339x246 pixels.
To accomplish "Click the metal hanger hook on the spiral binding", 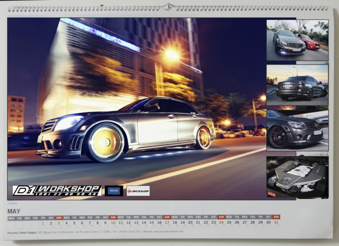I will point(169,6).
